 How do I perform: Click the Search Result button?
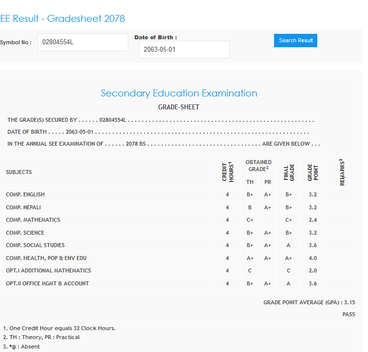(x=295, y=41)
